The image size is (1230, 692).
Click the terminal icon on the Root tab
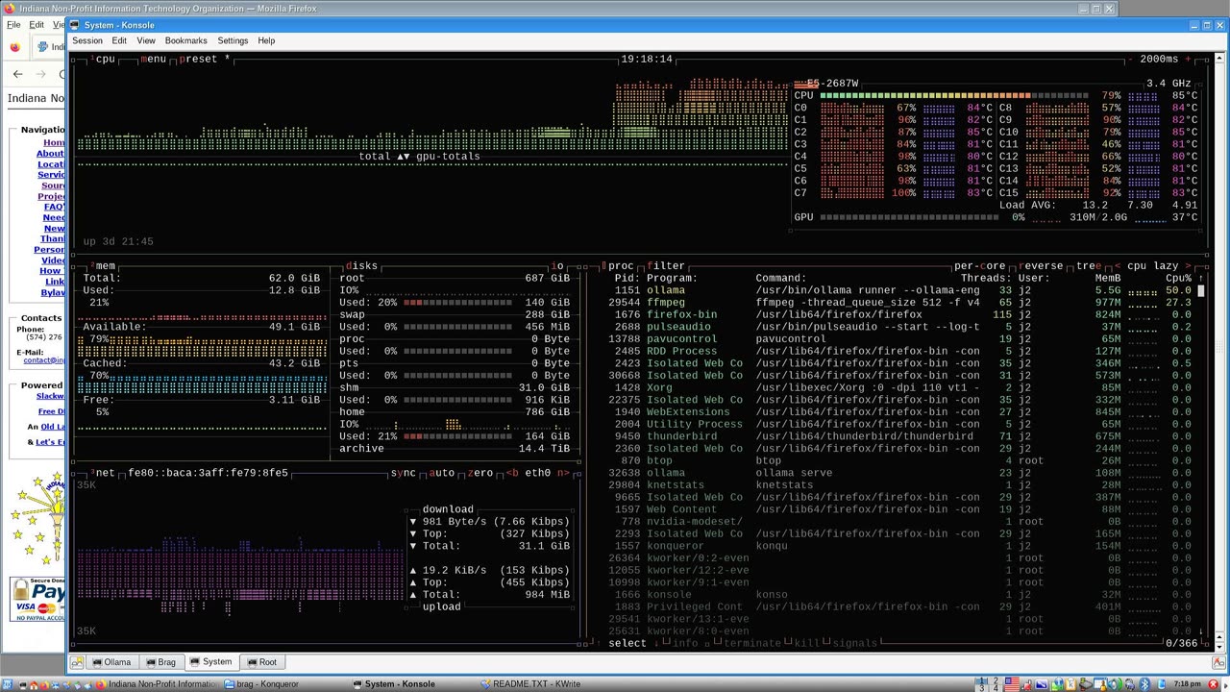(253, 662)
